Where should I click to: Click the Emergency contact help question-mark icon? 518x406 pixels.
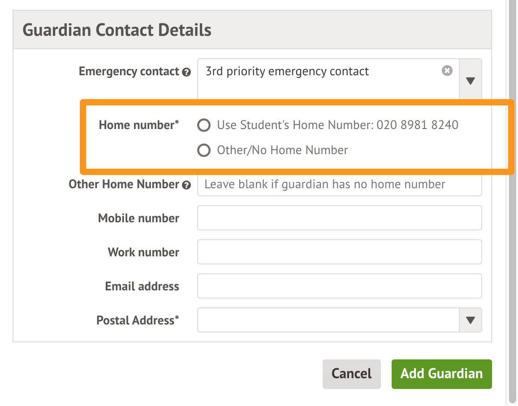tap(187, 72)
